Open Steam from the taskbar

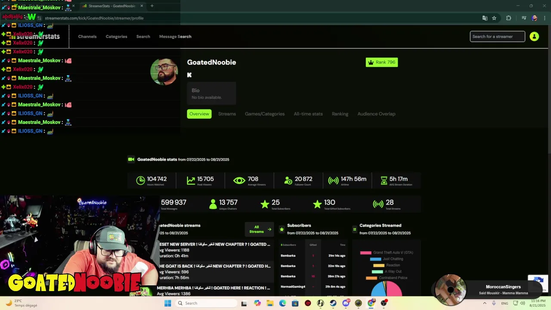click(333, 303)
